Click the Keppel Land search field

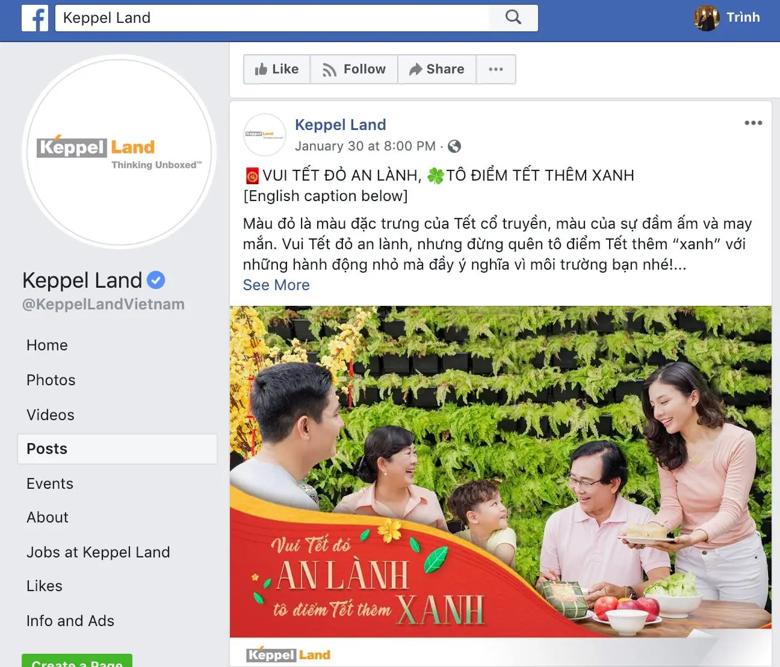click(x=273, y=18)
